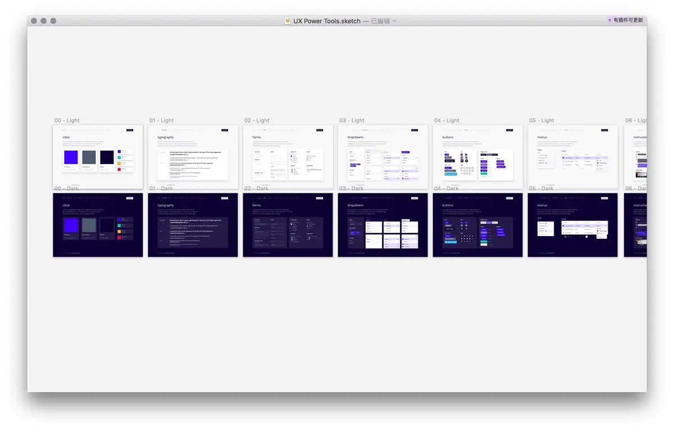
Task: Select the 03 - Light artboard label
Action: point(352,120)
